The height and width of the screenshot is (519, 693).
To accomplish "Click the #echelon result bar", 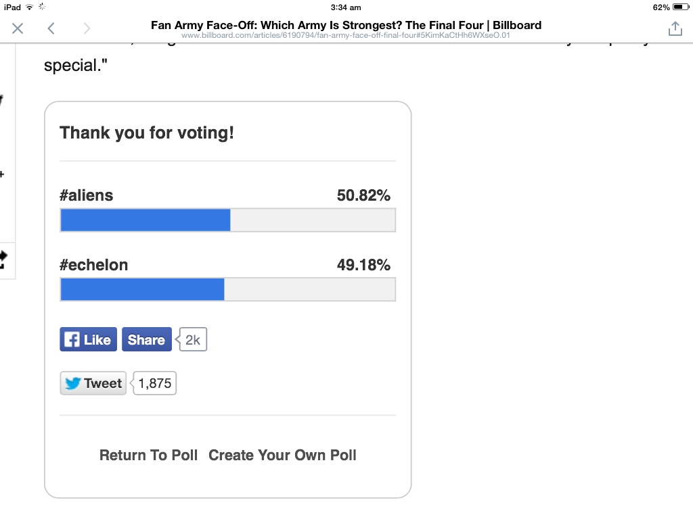I will point(227,289).
